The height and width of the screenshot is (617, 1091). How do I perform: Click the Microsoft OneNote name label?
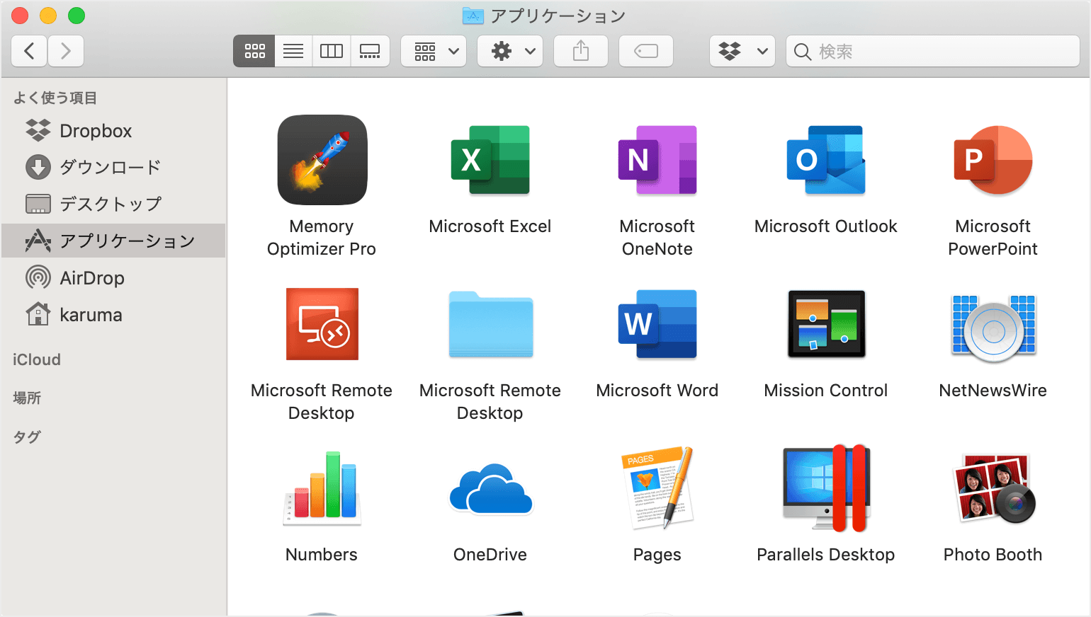657,238
